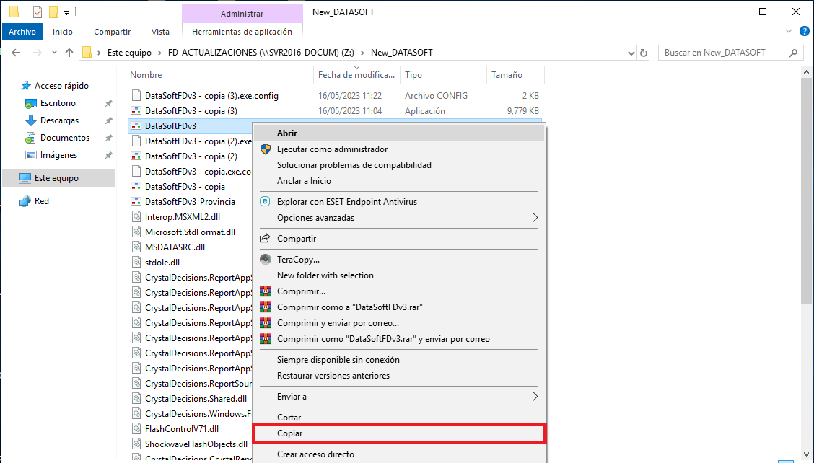Click the Up one level arrow
Image resolution: width=814 pixels, height=463 pixels.
69,53
